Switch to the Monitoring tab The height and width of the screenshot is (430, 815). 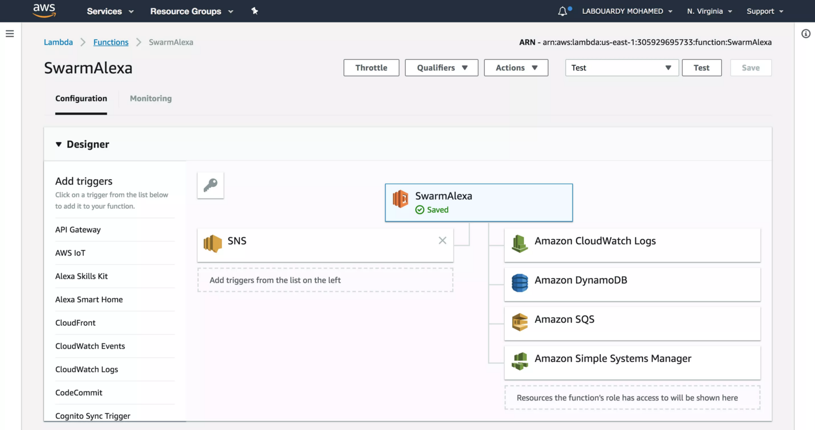tap(151, 99)
